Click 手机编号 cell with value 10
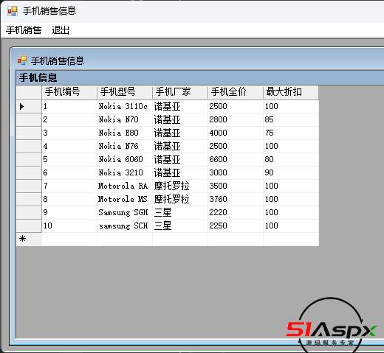 [x=69, y=226]
